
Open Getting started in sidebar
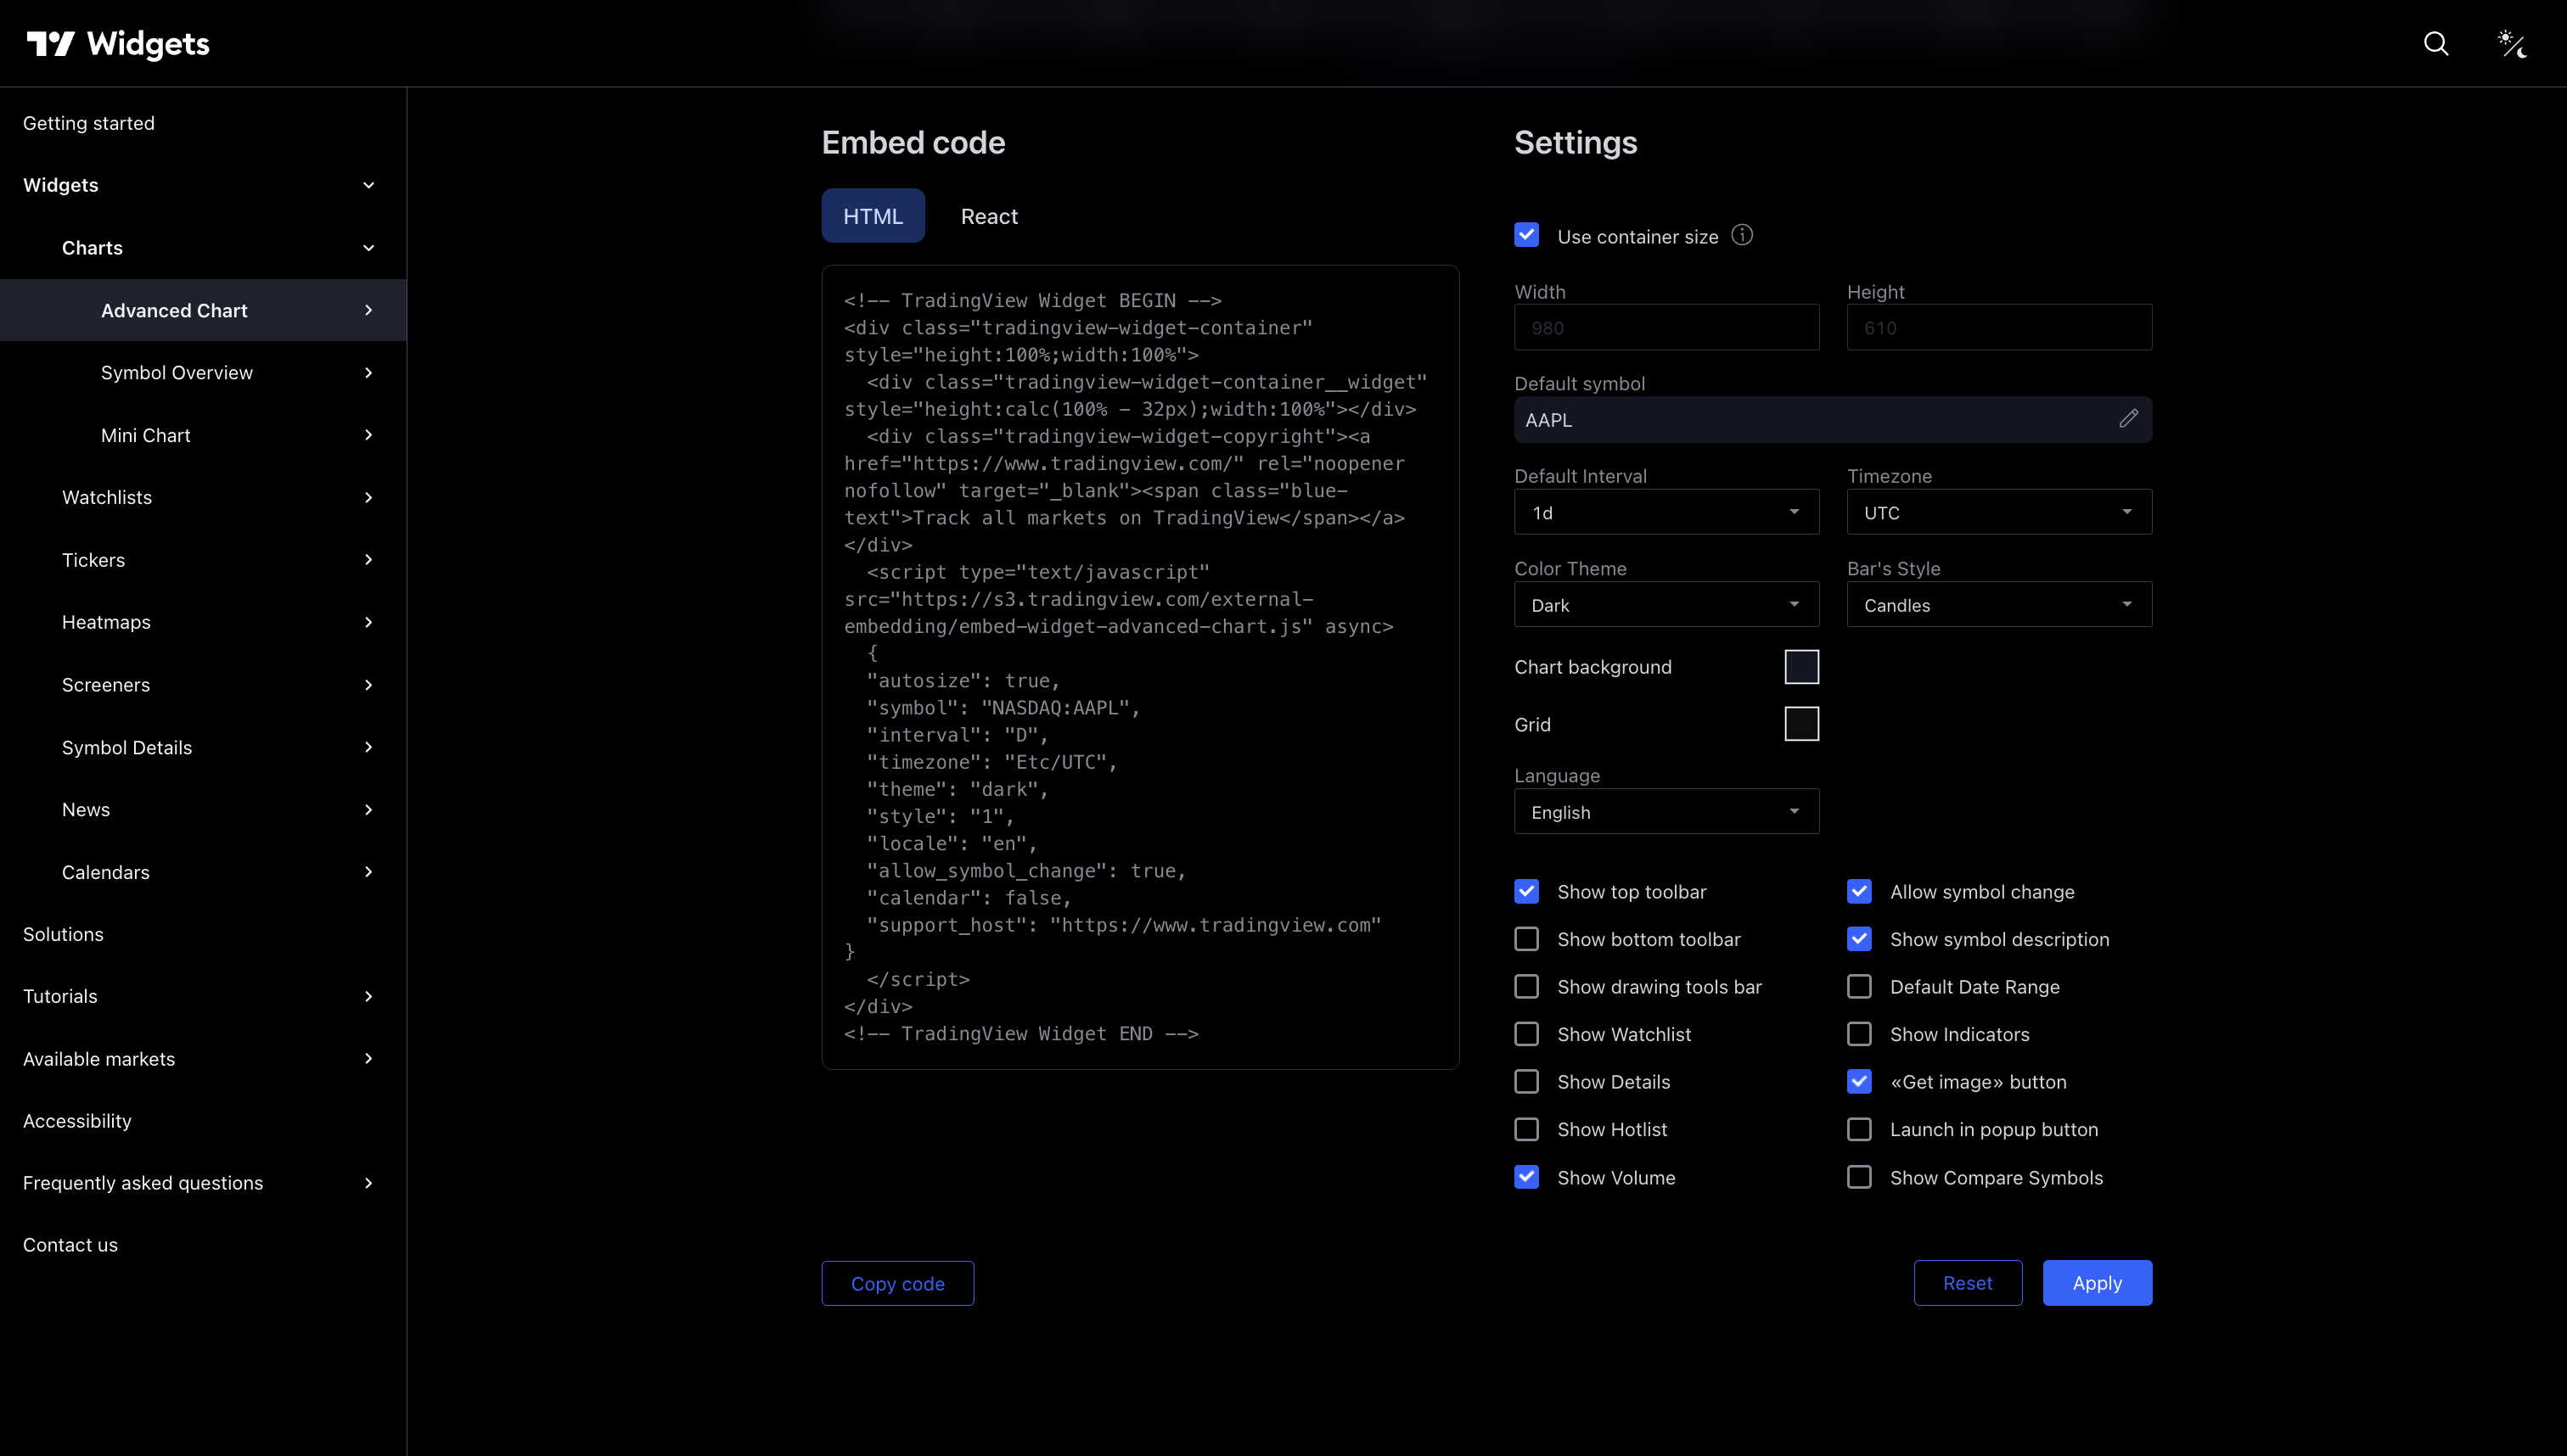tap(89, 123)
